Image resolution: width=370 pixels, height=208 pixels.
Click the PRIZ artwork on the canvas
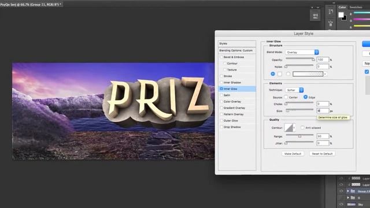[x=158, y=103]
